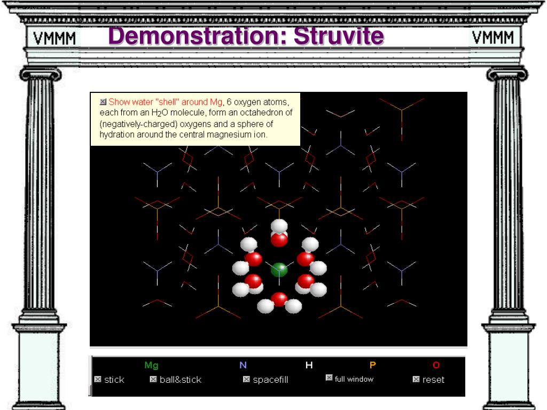
Task: Click the green Mg legend label
Action: point(151,365)
